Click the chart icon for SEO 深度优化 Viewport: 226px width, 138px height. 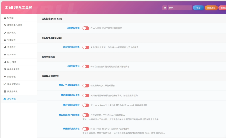click(x=5, y=84)
